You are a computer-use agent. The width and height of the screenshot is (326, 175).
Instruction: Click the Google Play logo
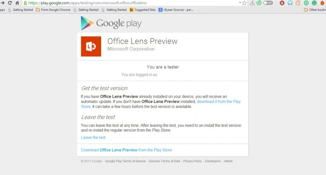click(111, 23)
